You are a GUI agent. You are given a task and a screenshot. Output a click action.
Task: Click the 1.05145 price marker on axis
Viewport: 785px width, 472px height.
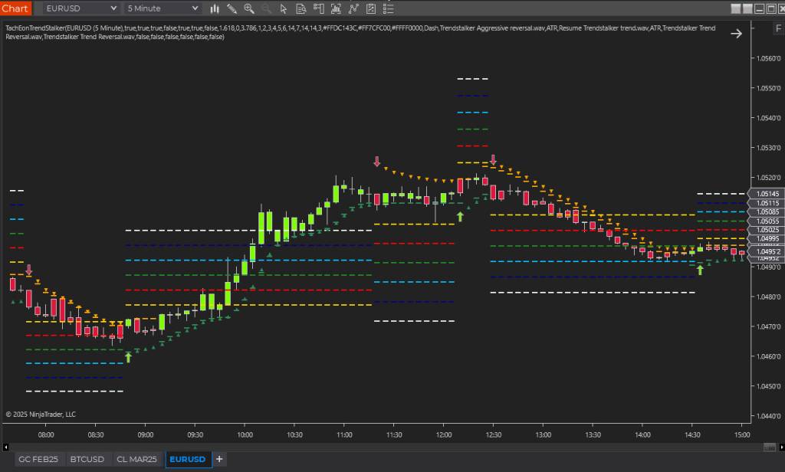pos(767,194)
